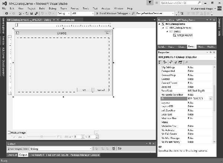This screenshot has height=163, width=223.
Task: Open the RangePartitionResolver dropdown
Action: [173, 13]
